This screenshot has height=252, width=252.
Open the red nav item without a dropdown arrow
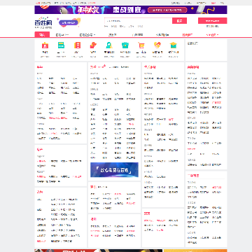pos(188,35)
